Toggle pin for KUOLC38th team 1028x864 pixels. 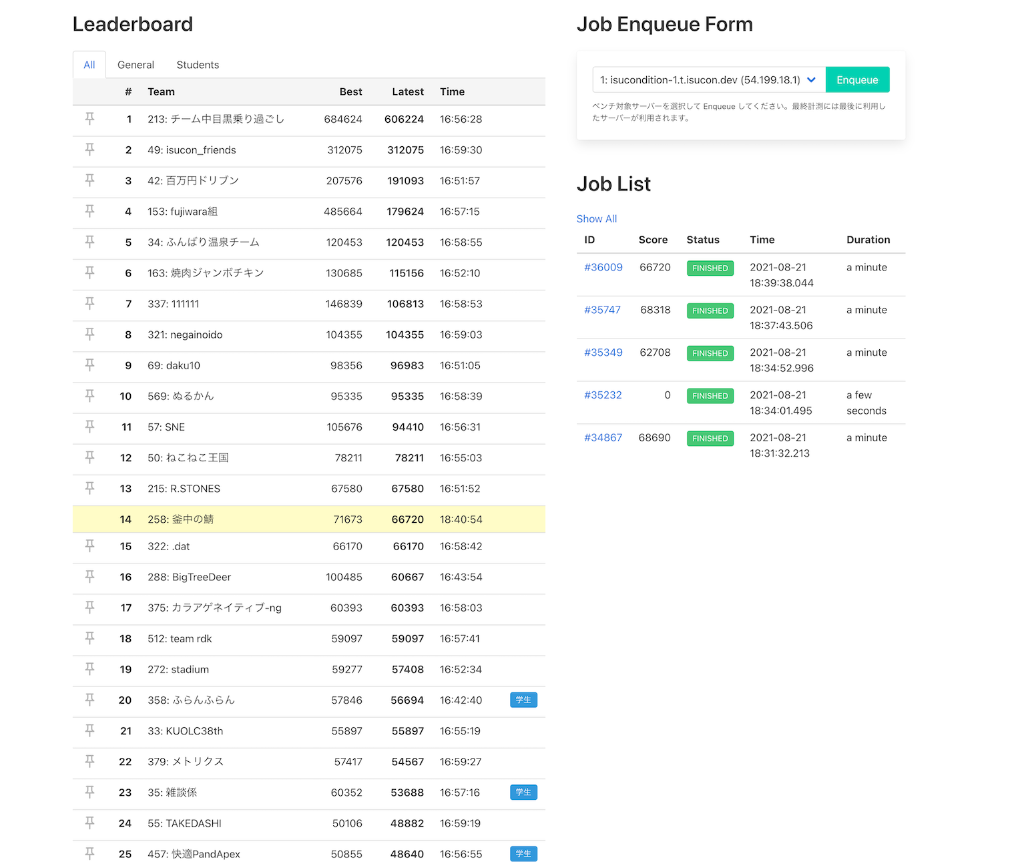pyautogui.click(x=89, y=730)
